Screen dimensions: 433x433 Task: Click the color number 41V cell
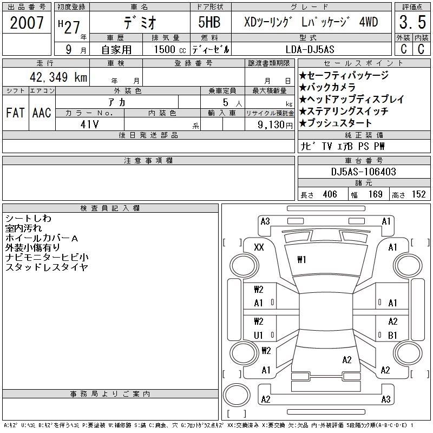tap(89, 124)
